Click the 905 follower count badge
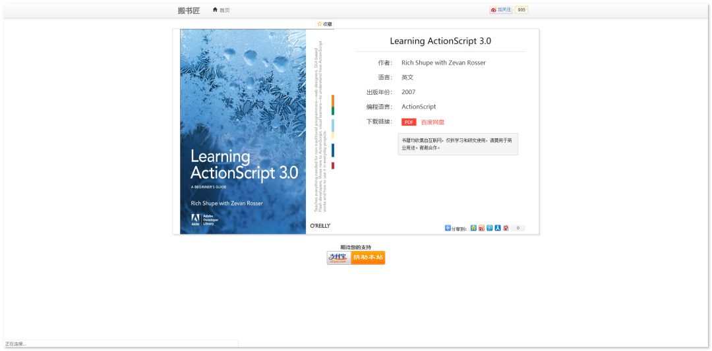Screen dimensions: 712x351 [521, 10]
